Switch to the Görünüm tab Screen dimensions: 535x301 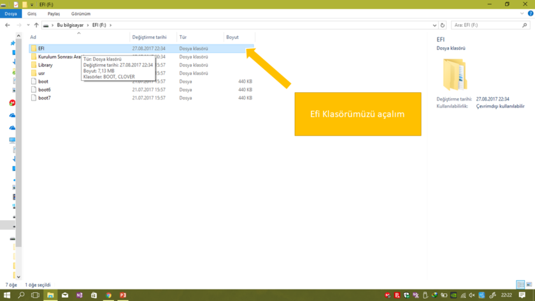click(x=80, y=13)
